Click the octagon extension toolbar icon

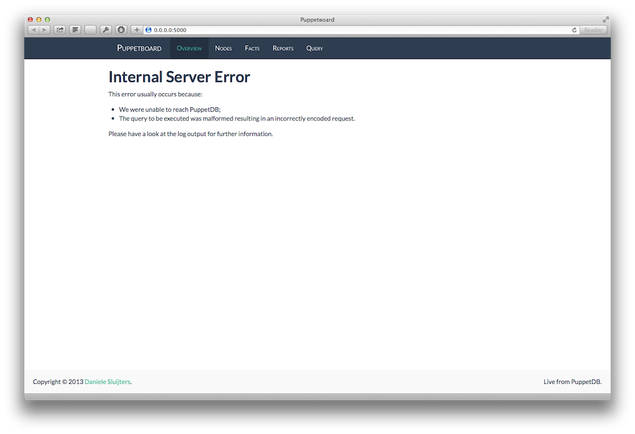[x=121, y=30]
